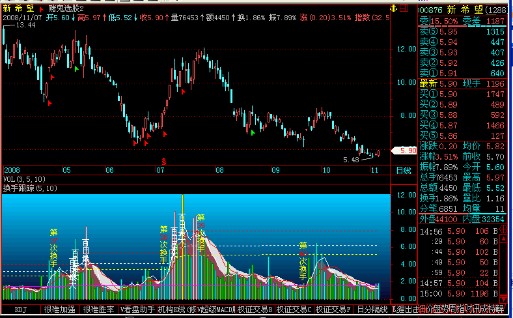Select the 狐狸出击 tab

(x=405, y=309)
